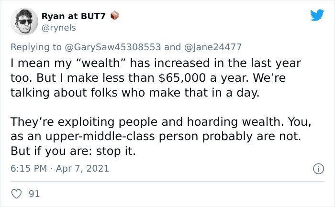
Task: Click the blue Twitter bird logo
Action: coord(317,15)
